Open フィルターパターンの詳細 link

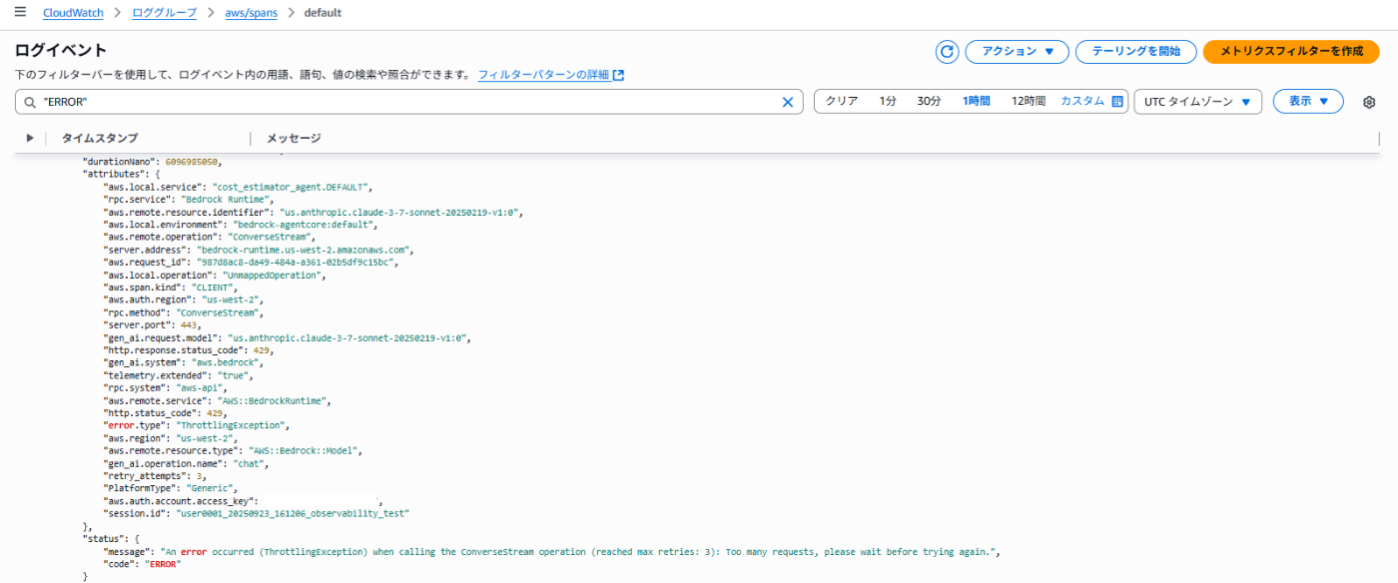coord(543,75)
